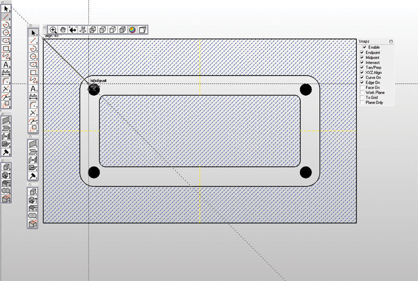
Task: Pick the Line tool in floating palette
Action: pos(33,41)
